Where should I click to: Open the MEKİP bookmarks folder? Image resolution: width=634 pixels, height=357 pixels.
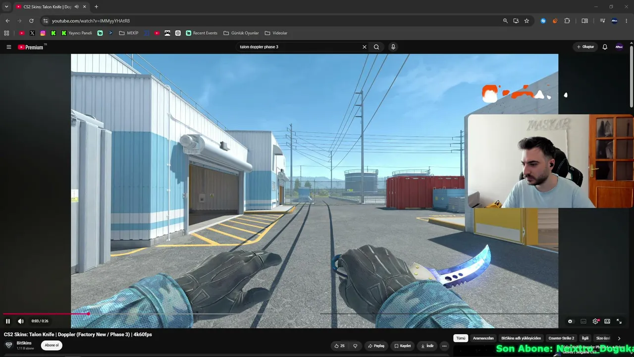129,33
